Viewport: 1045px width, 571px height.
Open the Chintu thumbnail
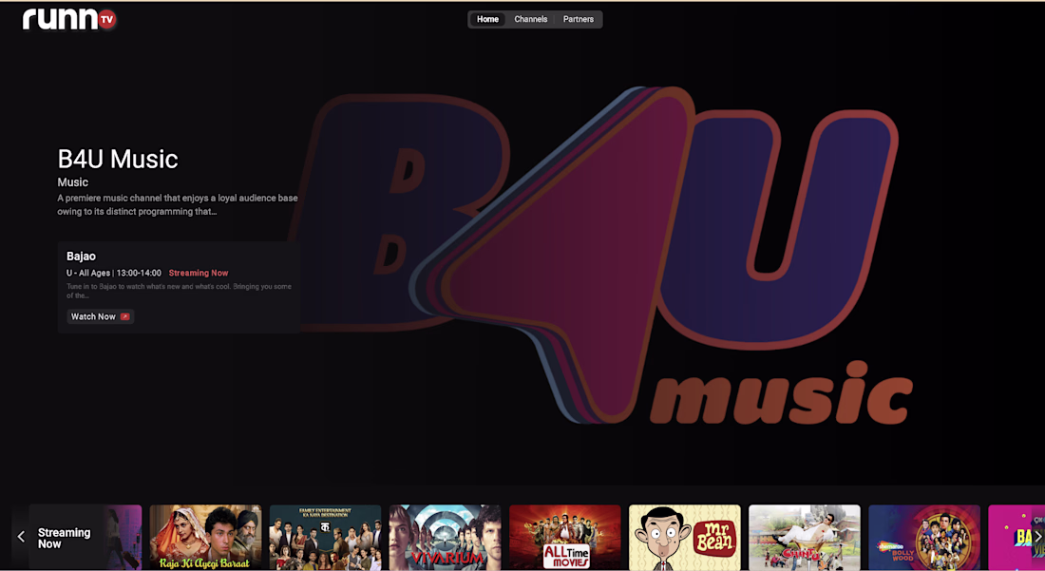point(805,537)
